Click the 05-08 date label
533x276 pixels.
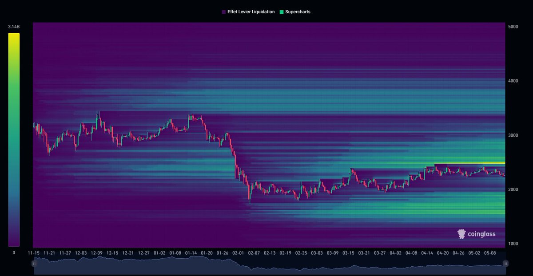click(x=490, y=253)
